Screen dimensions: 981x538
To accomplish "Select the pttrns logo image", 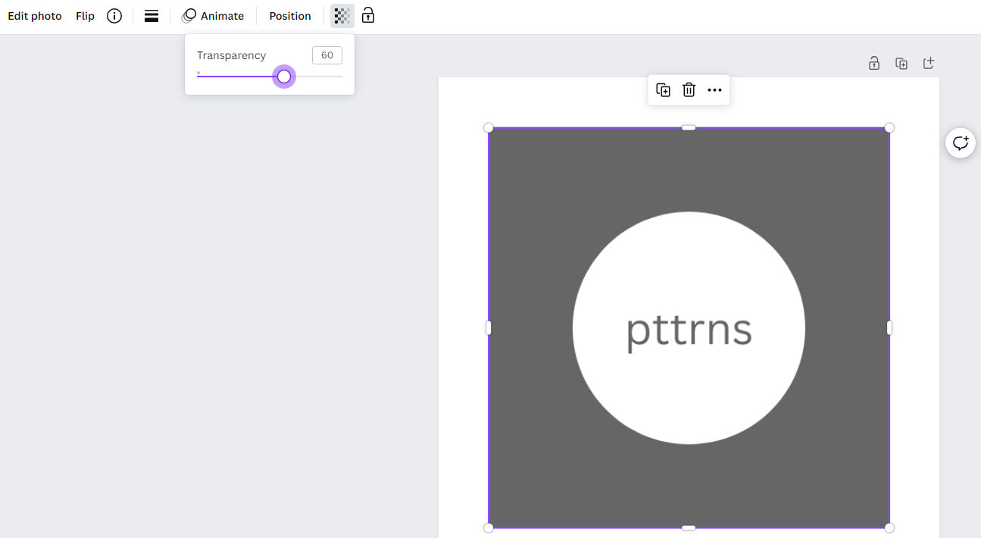I will pyautogui.click(x=689, y=328).
